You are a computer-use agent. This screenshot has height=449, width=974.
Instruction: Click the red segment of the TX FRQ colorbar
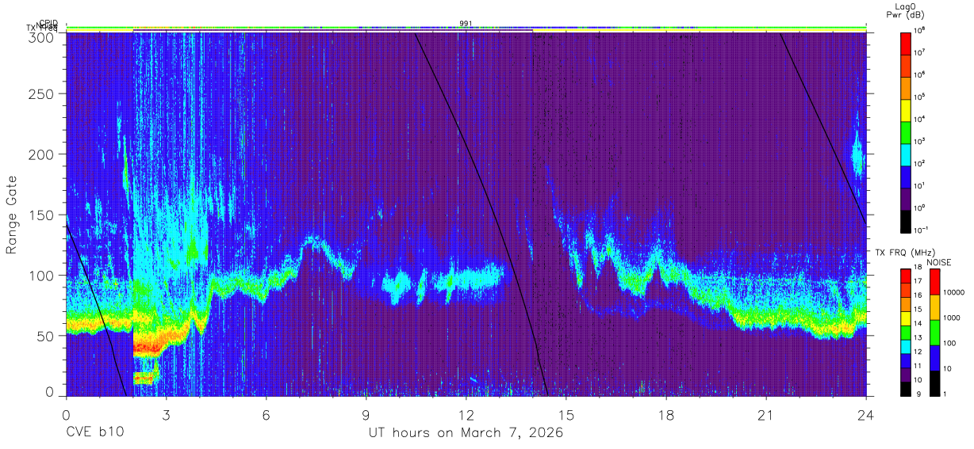[x=906, y=276]
